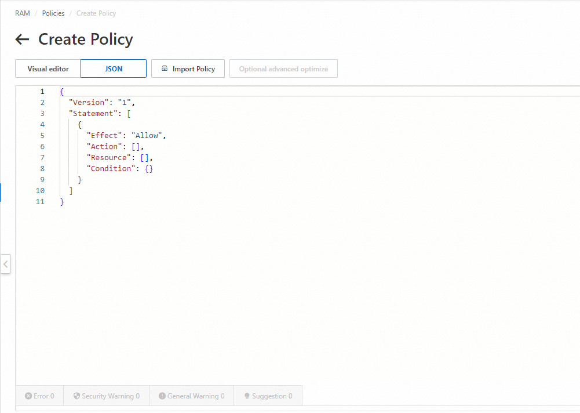Click the "1" version value string
Screen dimensions: 580x413
coord(124,103)
